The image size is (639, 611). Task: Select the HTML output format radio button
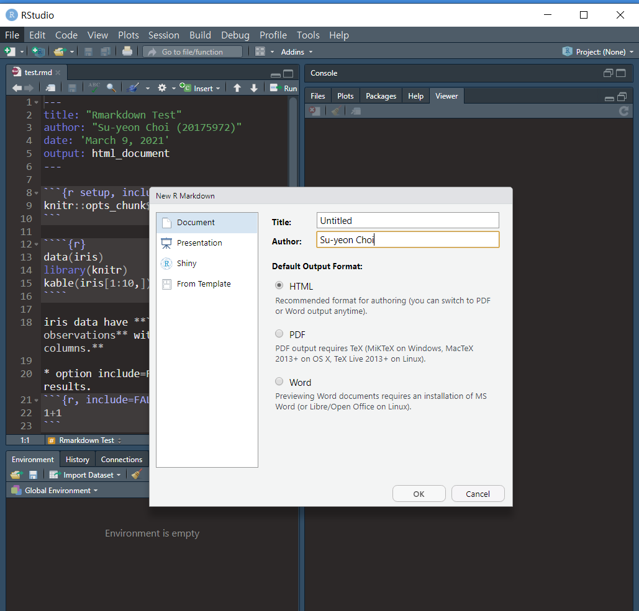tap(279, 285)
